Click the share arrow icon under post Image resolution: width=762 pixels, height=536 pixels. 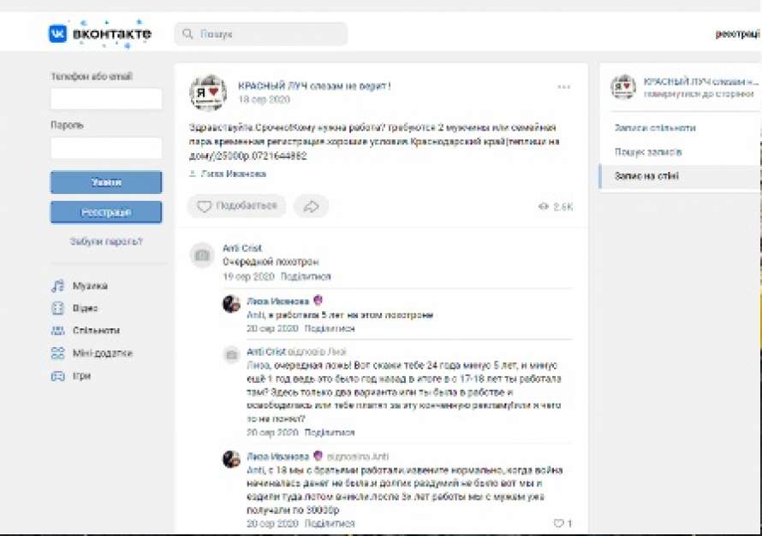pyautogui.click(x=311, y=206)
